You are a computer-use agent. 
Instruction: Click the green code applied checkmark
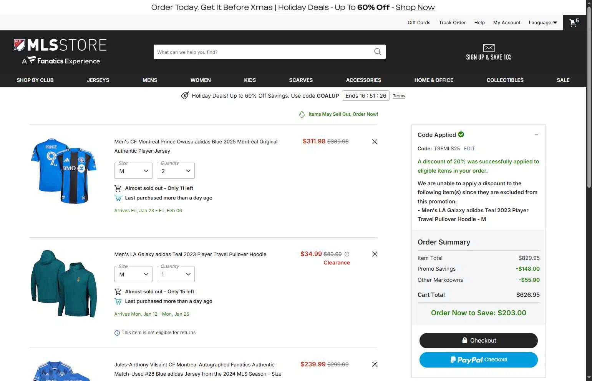coord(461,135)
